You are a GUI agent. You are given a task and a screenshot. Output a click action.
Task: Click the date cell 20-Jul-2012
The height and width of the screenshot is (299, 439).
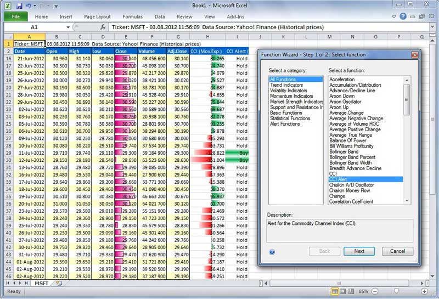click(x=29, y=204)
